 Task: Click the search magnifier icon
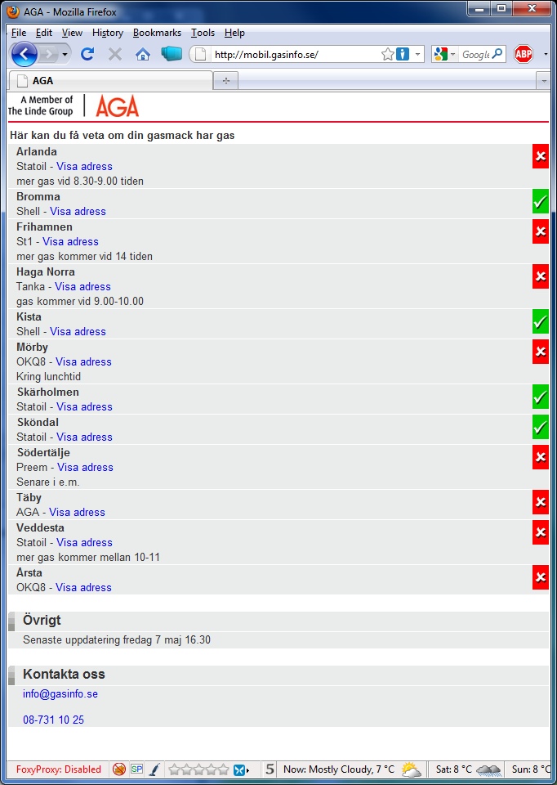(497, 54)
